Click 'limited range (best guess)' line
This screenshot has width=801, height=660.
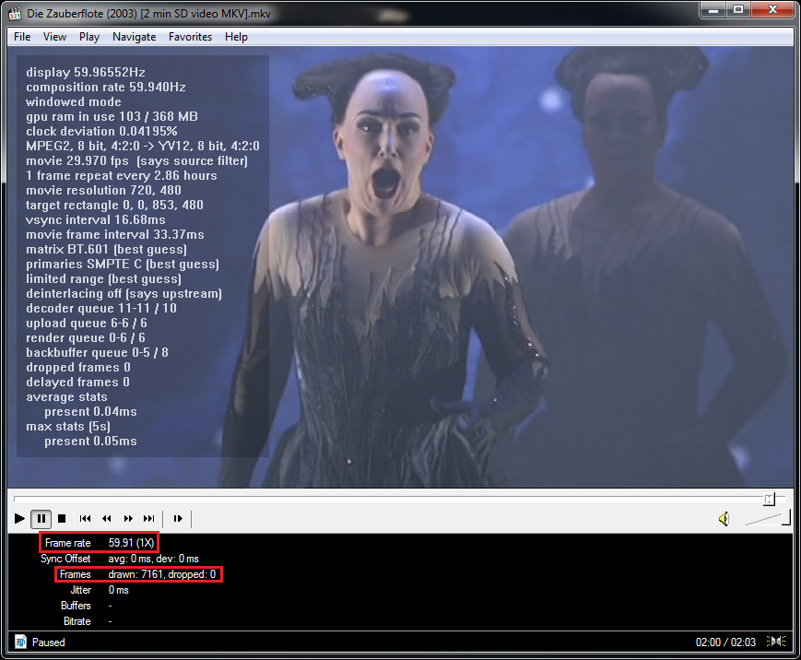tap(104, 279)
